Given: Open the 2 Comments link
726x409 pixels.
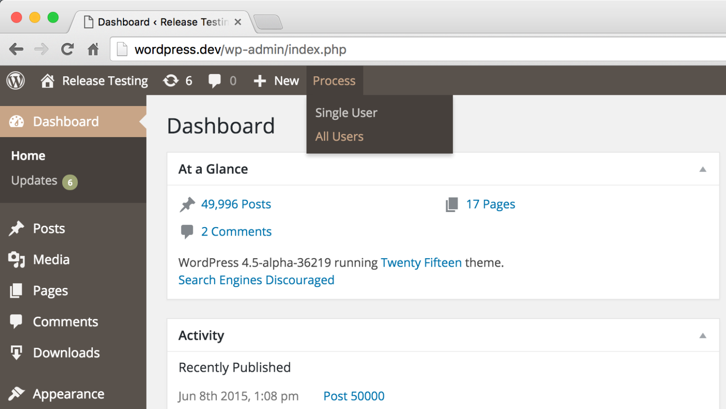Looking at the screenshot, I should point(236,231).
